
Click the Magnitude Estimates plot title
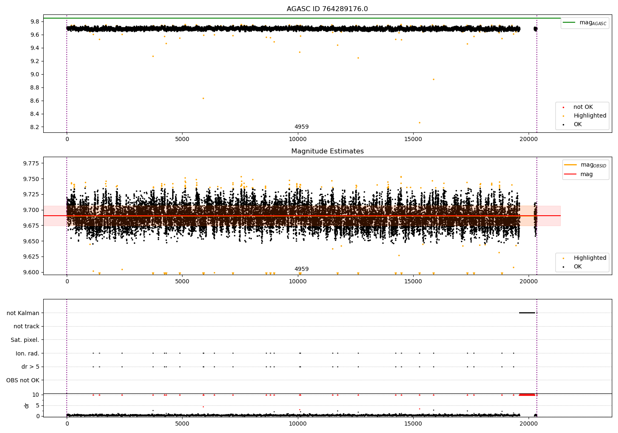(x=327, y=151)
